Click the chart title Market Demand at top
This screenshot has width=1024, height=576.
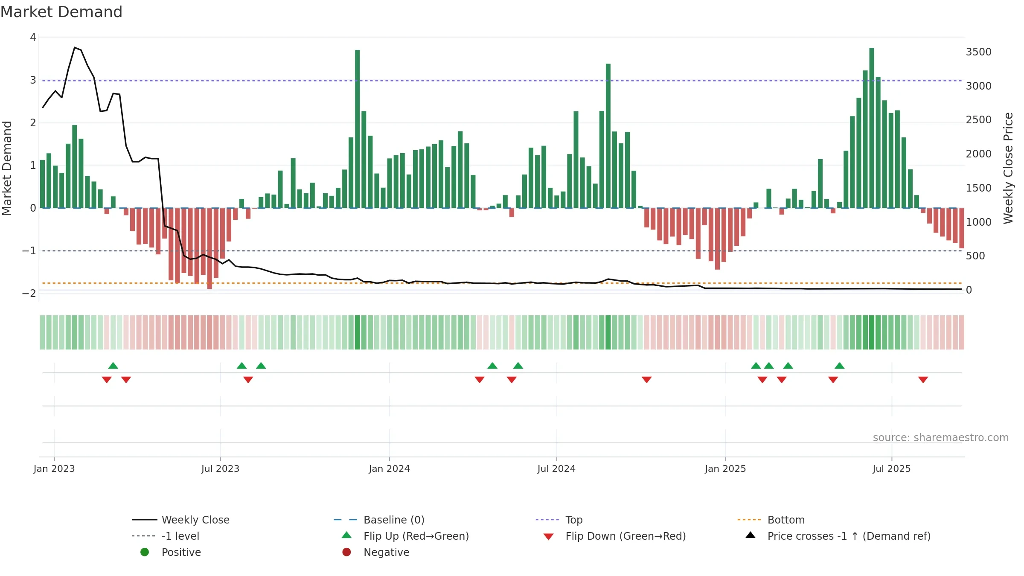[x=61, y=12]
